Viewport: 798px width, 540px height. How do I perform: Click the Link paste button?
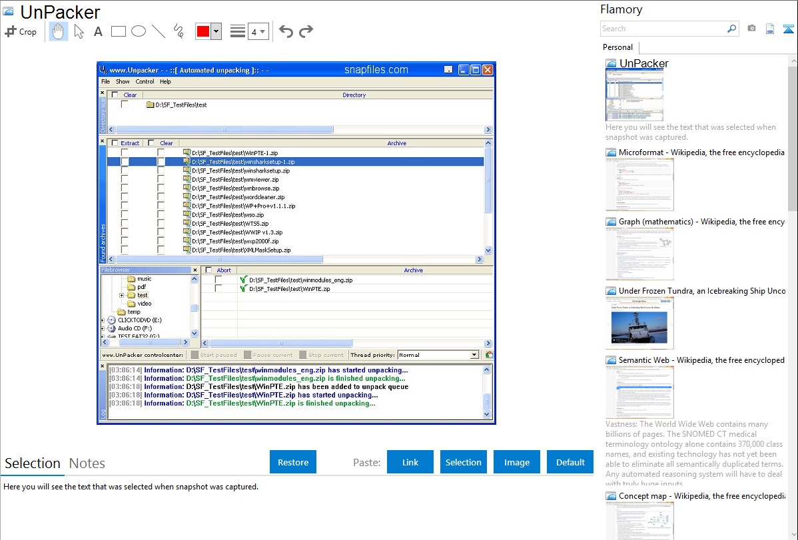click(x=410, y=462)
